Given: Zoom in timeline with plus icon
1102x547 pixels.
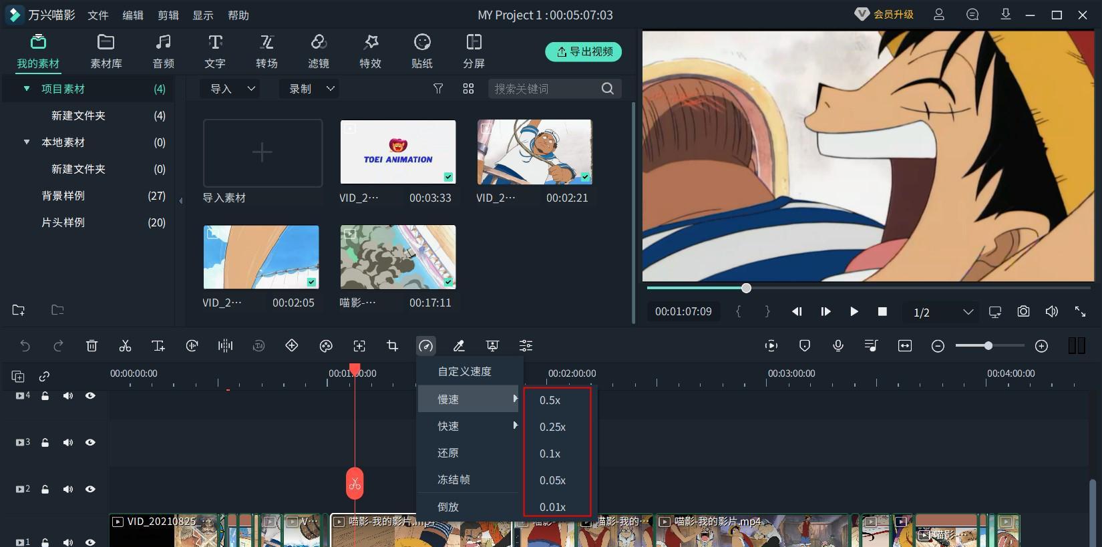Looking at the screenshot, I should tap(1041, 346).
